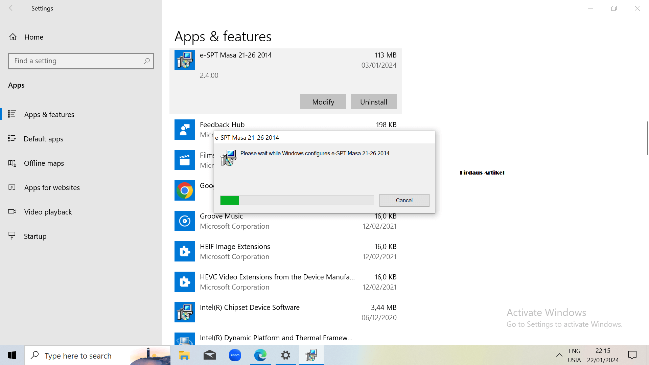Select HEIF Image Extensions entry

(285, 251)
